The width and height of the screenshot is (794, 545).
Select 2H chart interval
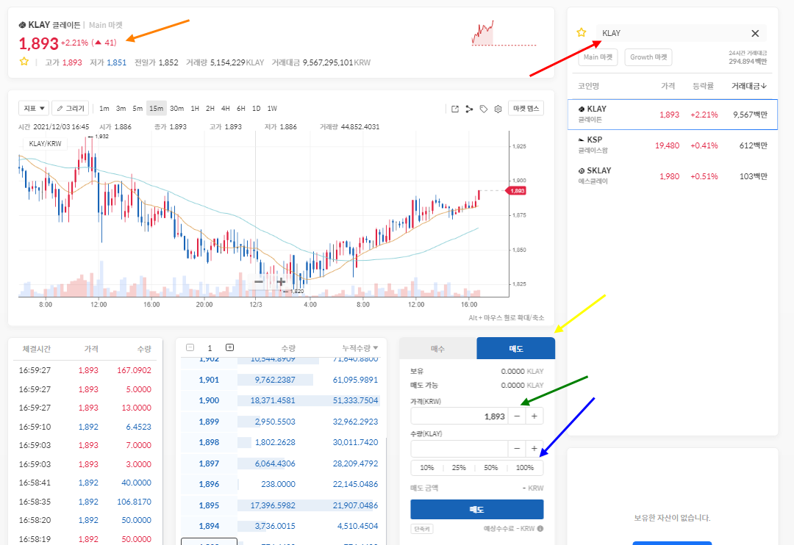click(210, 108)
